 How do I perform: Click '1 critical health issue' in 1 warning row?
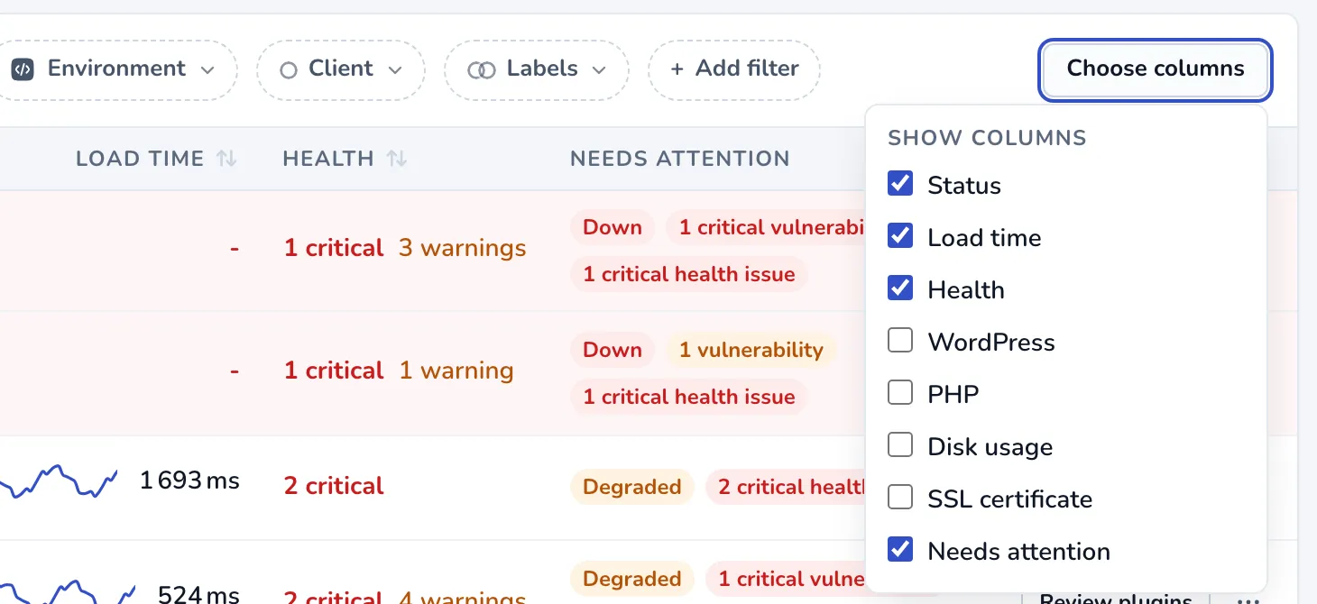[689, 397]
